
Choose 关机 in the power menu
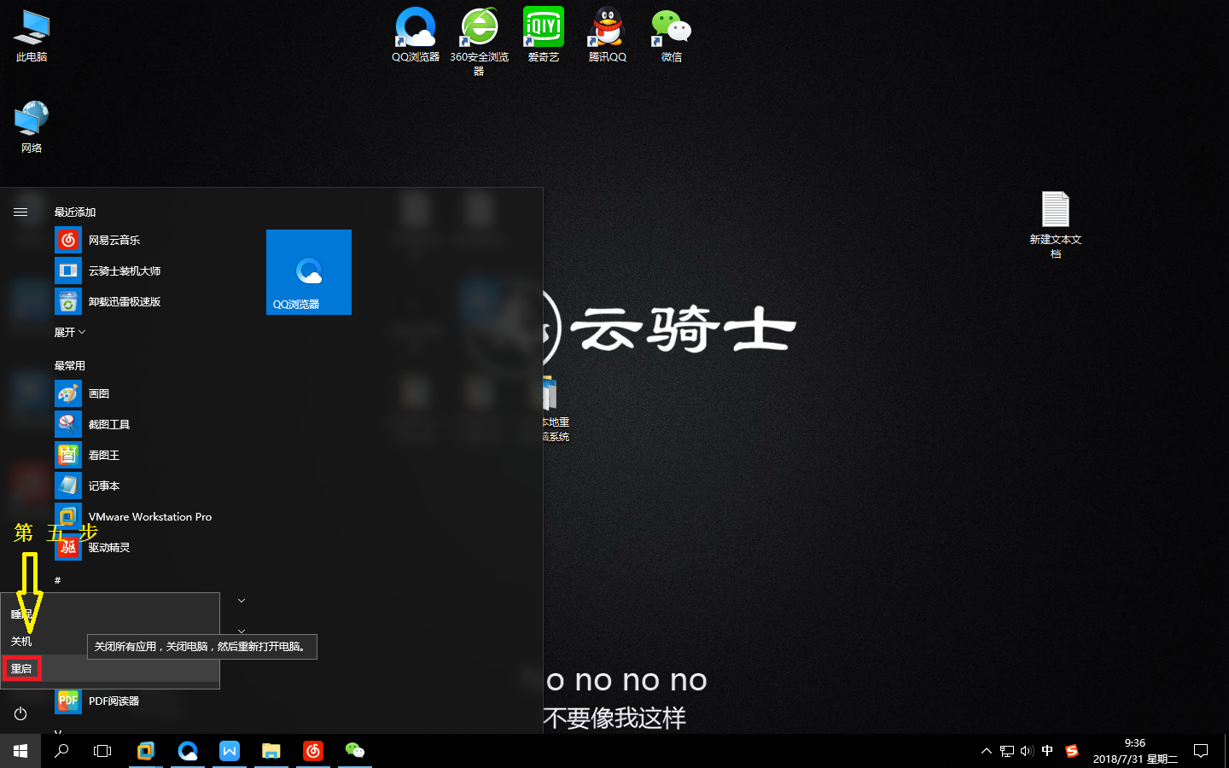110,642
